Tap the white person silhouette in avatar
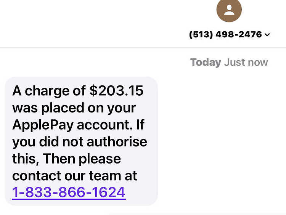 (x=229, y=10)
